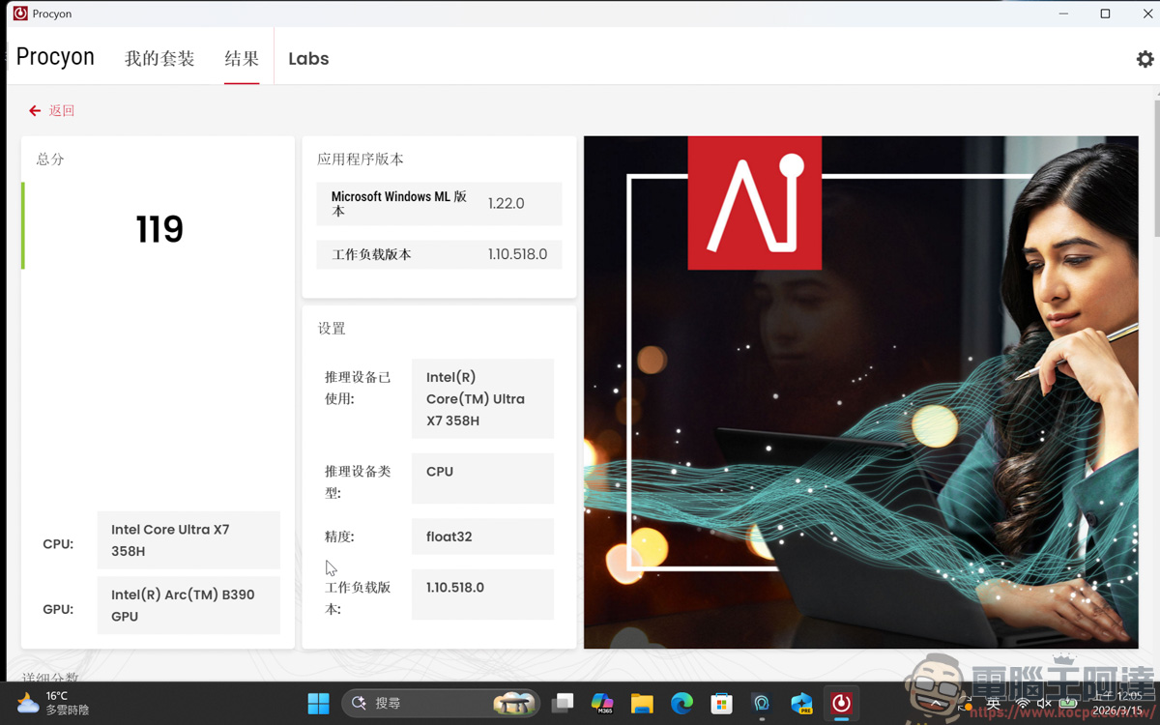Launch the M365 Copilot app from taskbar
1160x725 pixels.
[602, 704]
